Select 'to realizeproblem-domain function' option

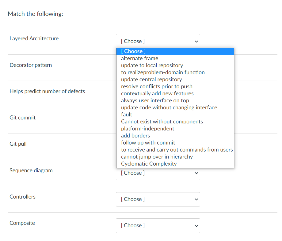point(175,72)
